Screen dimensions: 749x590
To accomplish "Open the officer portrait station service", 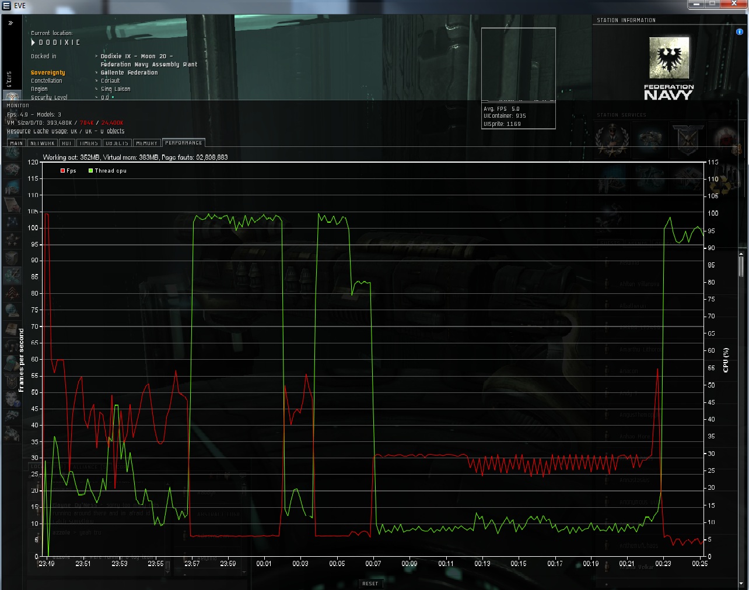I will (612, 139).
